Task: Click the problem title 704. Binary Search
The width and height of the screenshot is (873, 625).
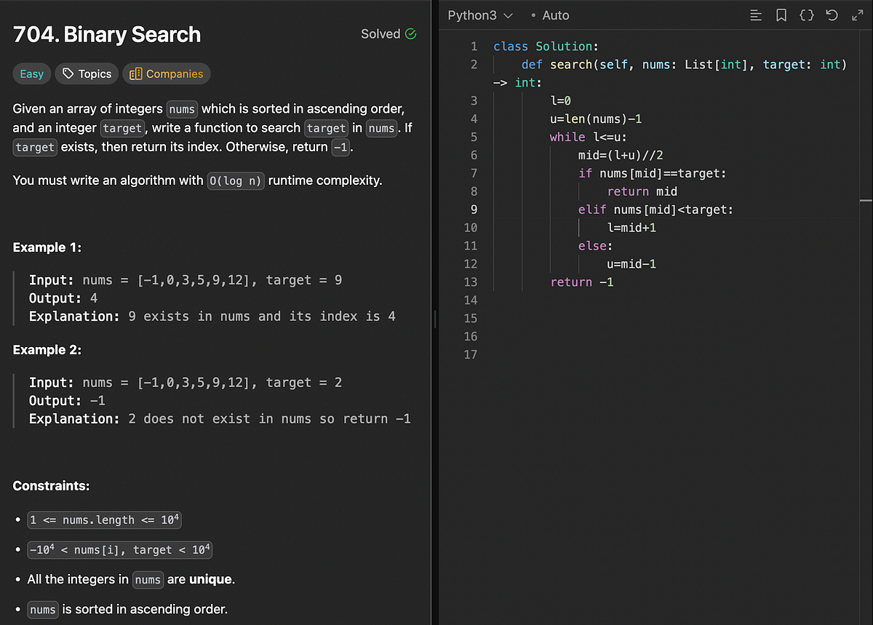Action: [106, 34]
